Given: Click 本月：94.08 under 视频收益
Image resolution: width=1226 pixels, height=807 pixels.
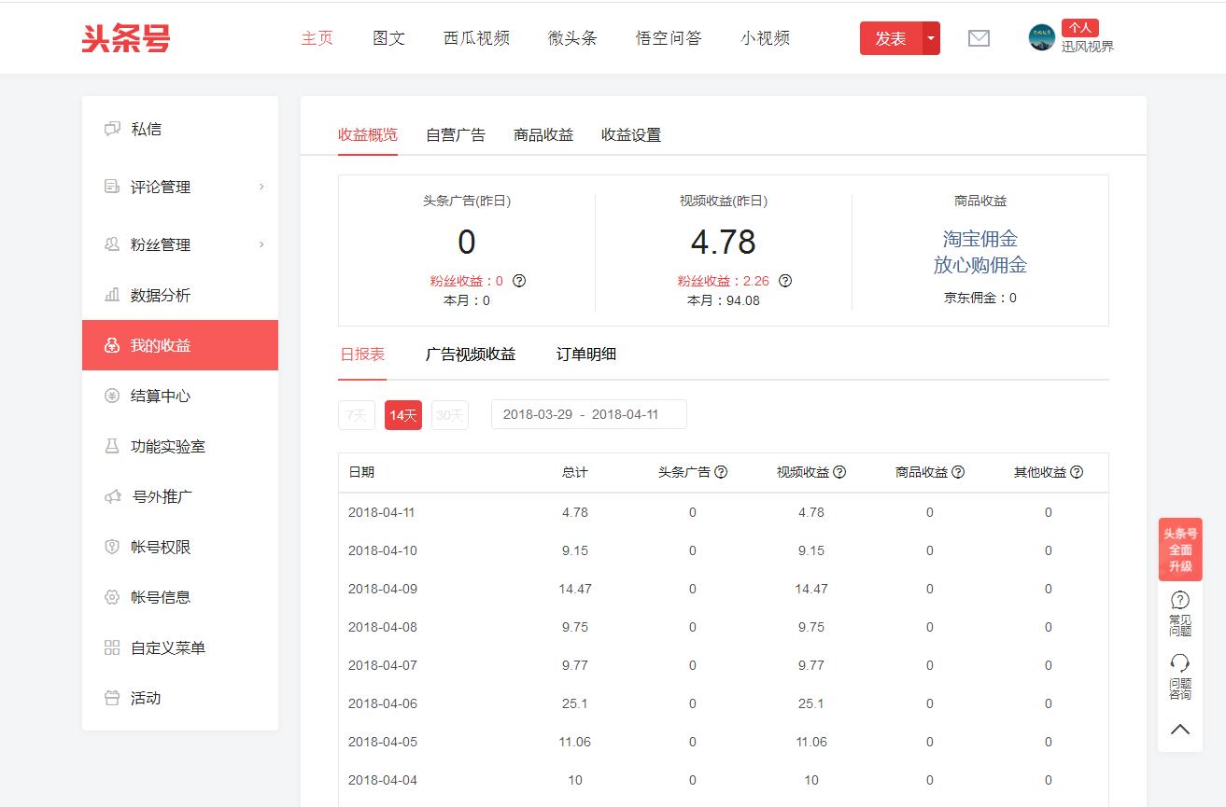Looking at the screenshot, I should click(x=724, y=300).
